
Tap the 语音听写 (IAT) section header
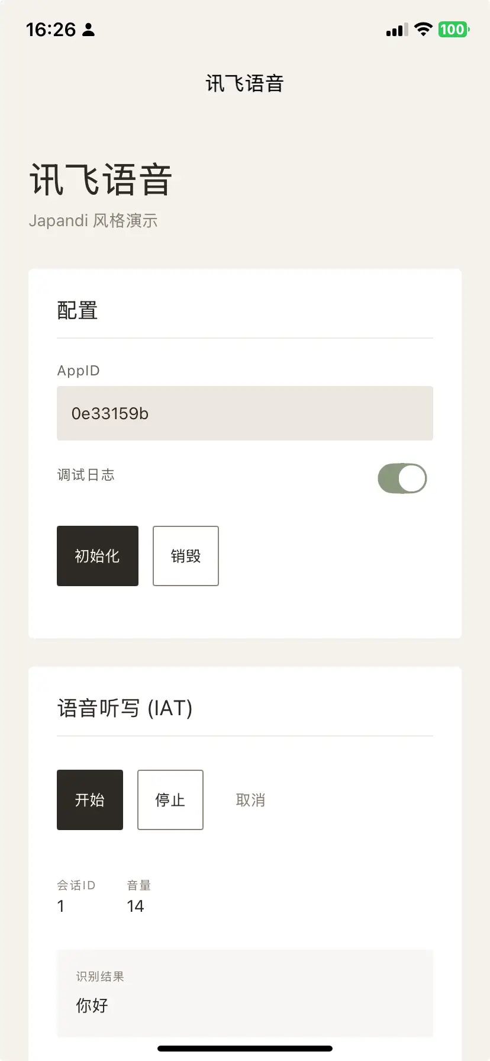pos(125,708)
